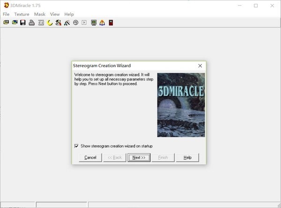Open the File menu

pyautogui.click(x=6, y=14)
